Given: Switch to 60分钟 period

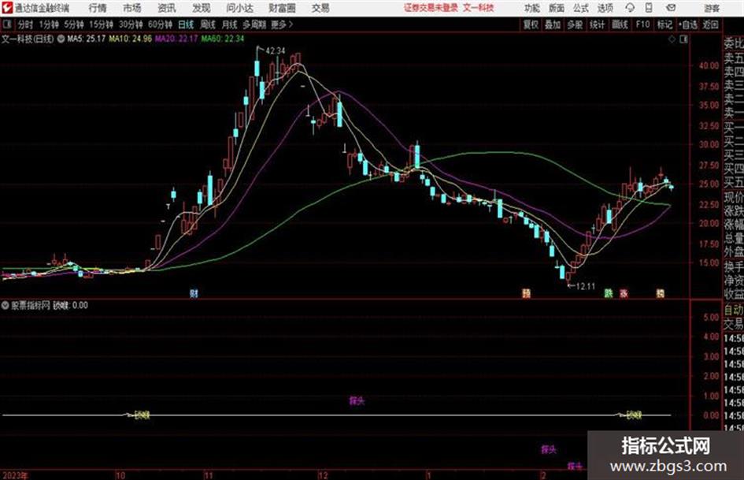Looking at the screenshot, I should click(160, 24).
